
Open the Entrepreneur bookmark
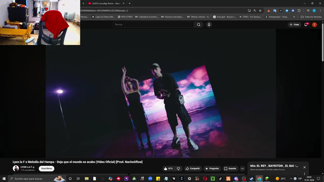[277, 17]
